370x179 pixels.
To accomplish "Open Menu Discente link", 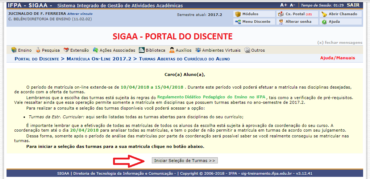I will click(254, 22).
